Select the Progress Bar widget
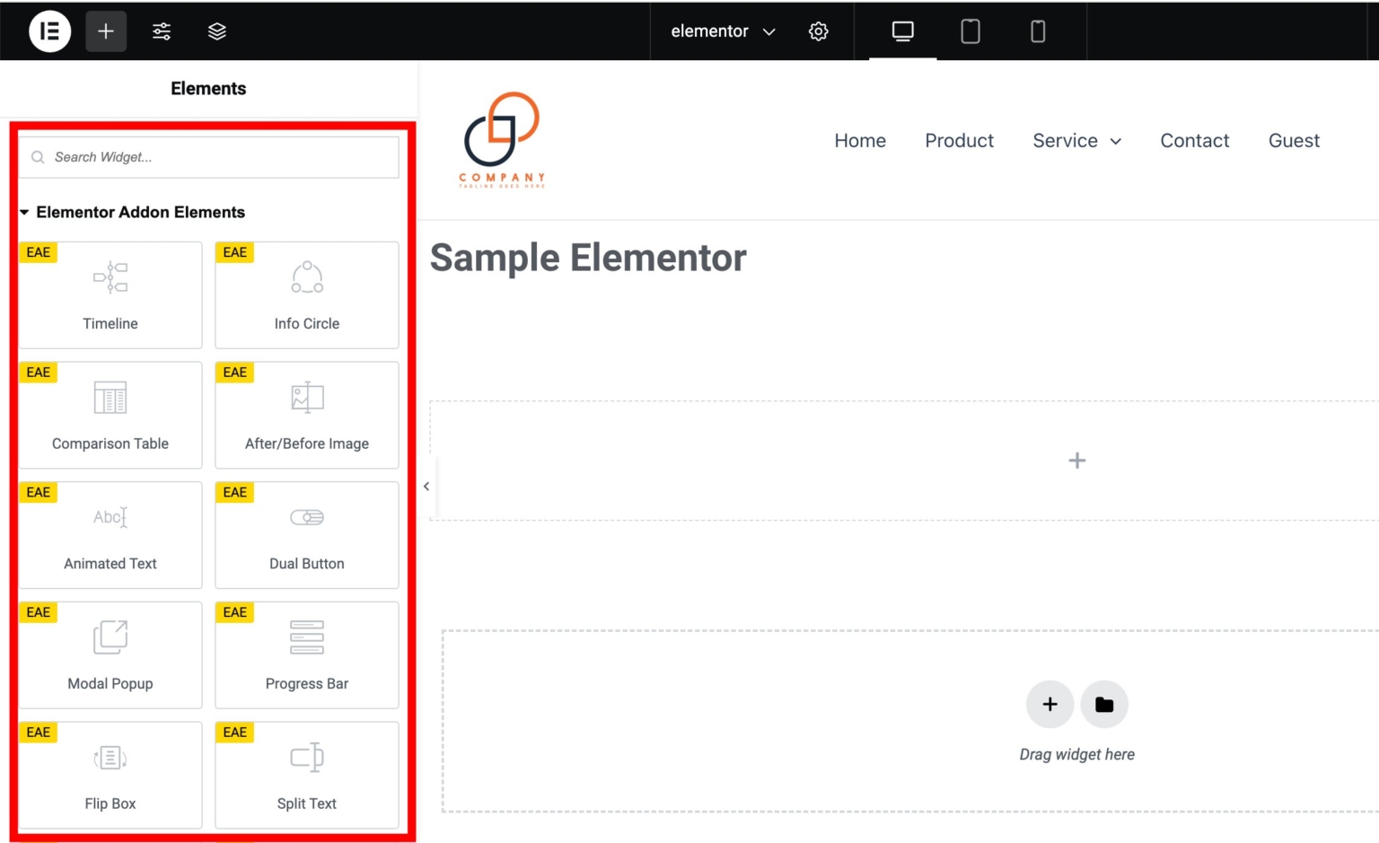 [307, 655]
